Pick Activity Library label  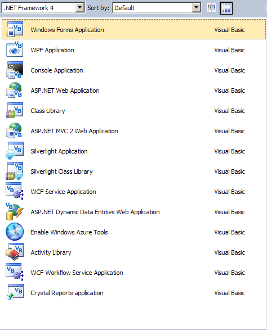pos(51,252)
